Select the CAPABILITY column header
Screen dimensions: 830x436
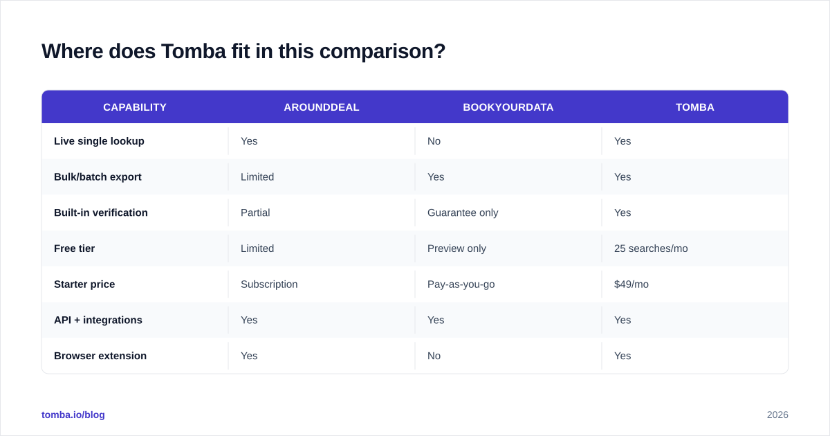pos(135,107)
